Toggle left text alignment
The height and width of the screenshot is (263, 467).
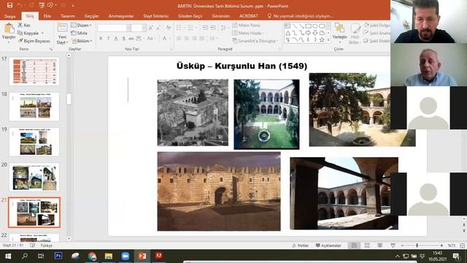tap(179, 38)
